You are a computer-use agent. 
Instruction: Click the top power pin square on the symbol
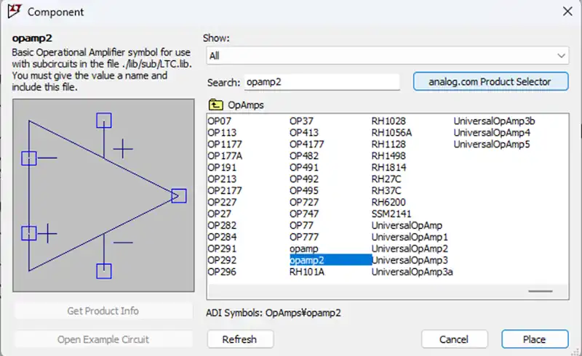[104, 121]
